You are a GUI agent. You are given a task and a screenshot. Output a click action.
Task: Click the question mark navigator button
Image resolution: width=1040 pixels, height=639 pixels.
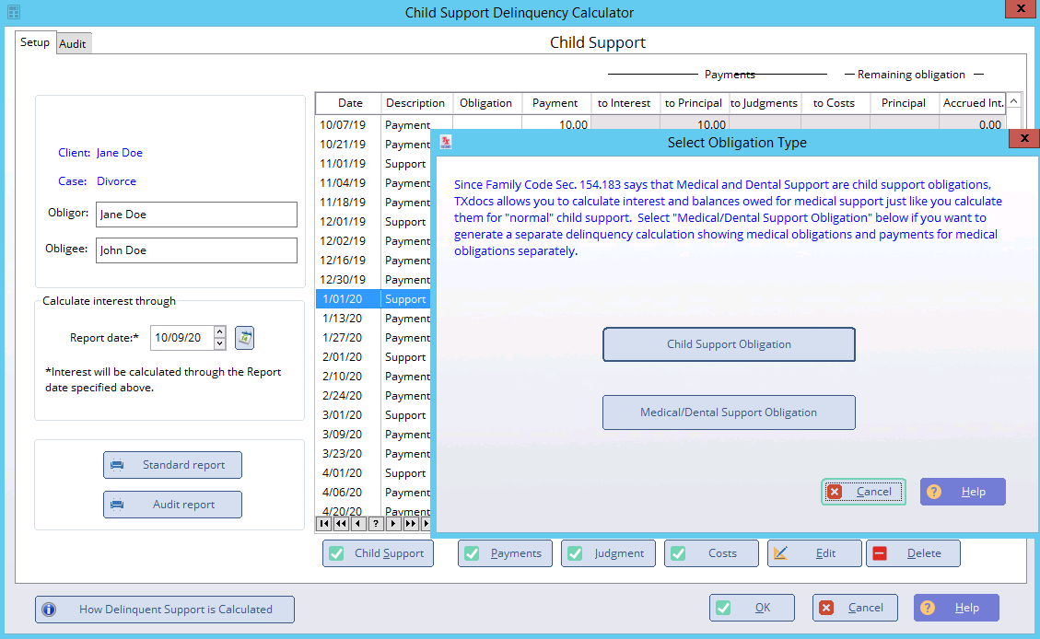376,524
